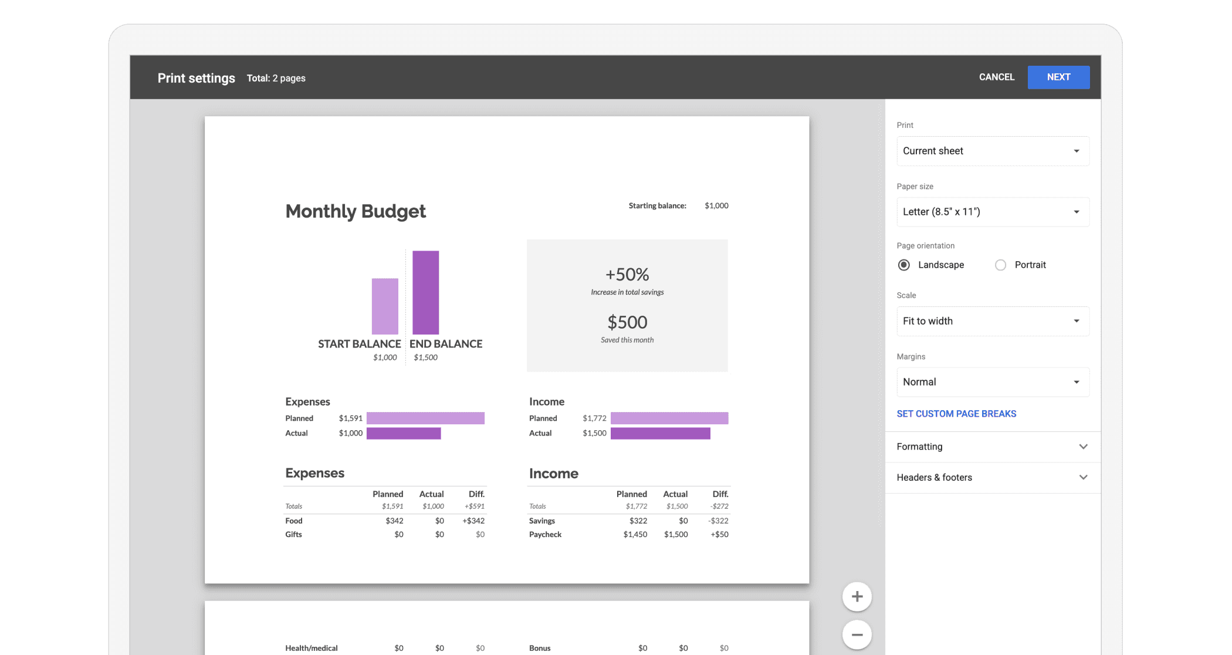
Task: Click the Scale dropdown arrow icon
Action: click(x=1076, y=321)
